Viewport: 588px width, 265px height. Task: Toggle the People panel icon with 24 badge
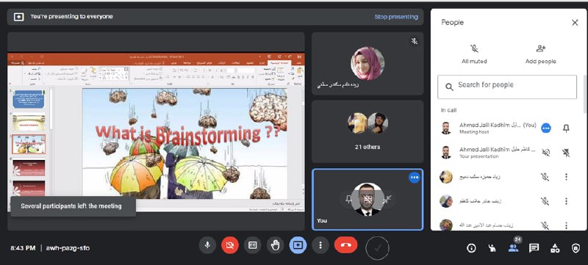[x=513, y=247]
